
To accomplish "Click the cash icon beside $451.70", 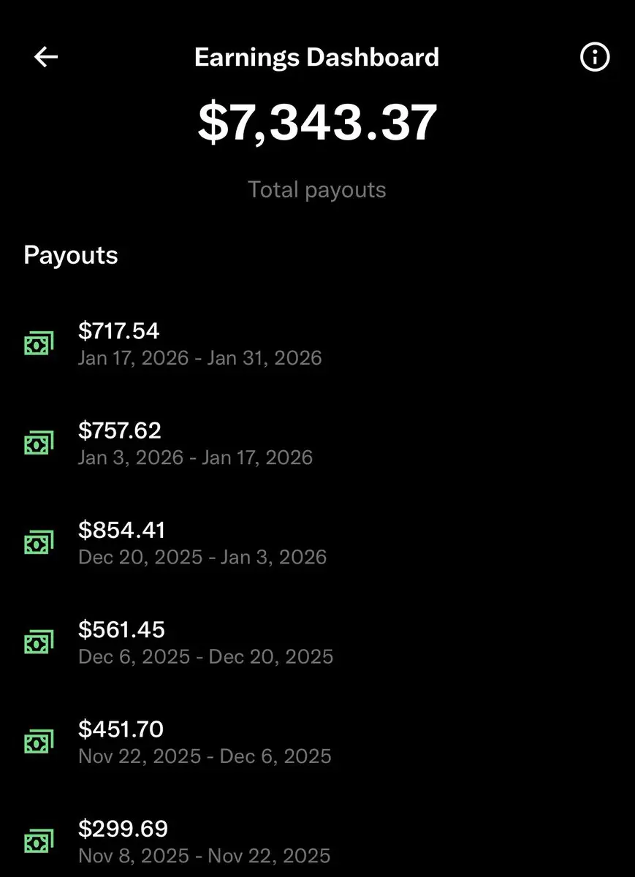I will coord(39,741).
